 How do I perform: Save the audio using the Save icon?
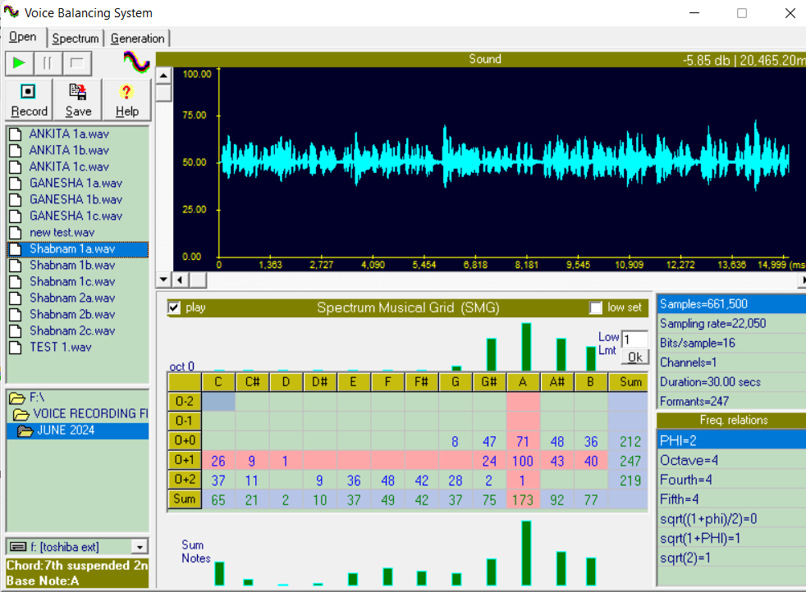(x=77, y=93)
